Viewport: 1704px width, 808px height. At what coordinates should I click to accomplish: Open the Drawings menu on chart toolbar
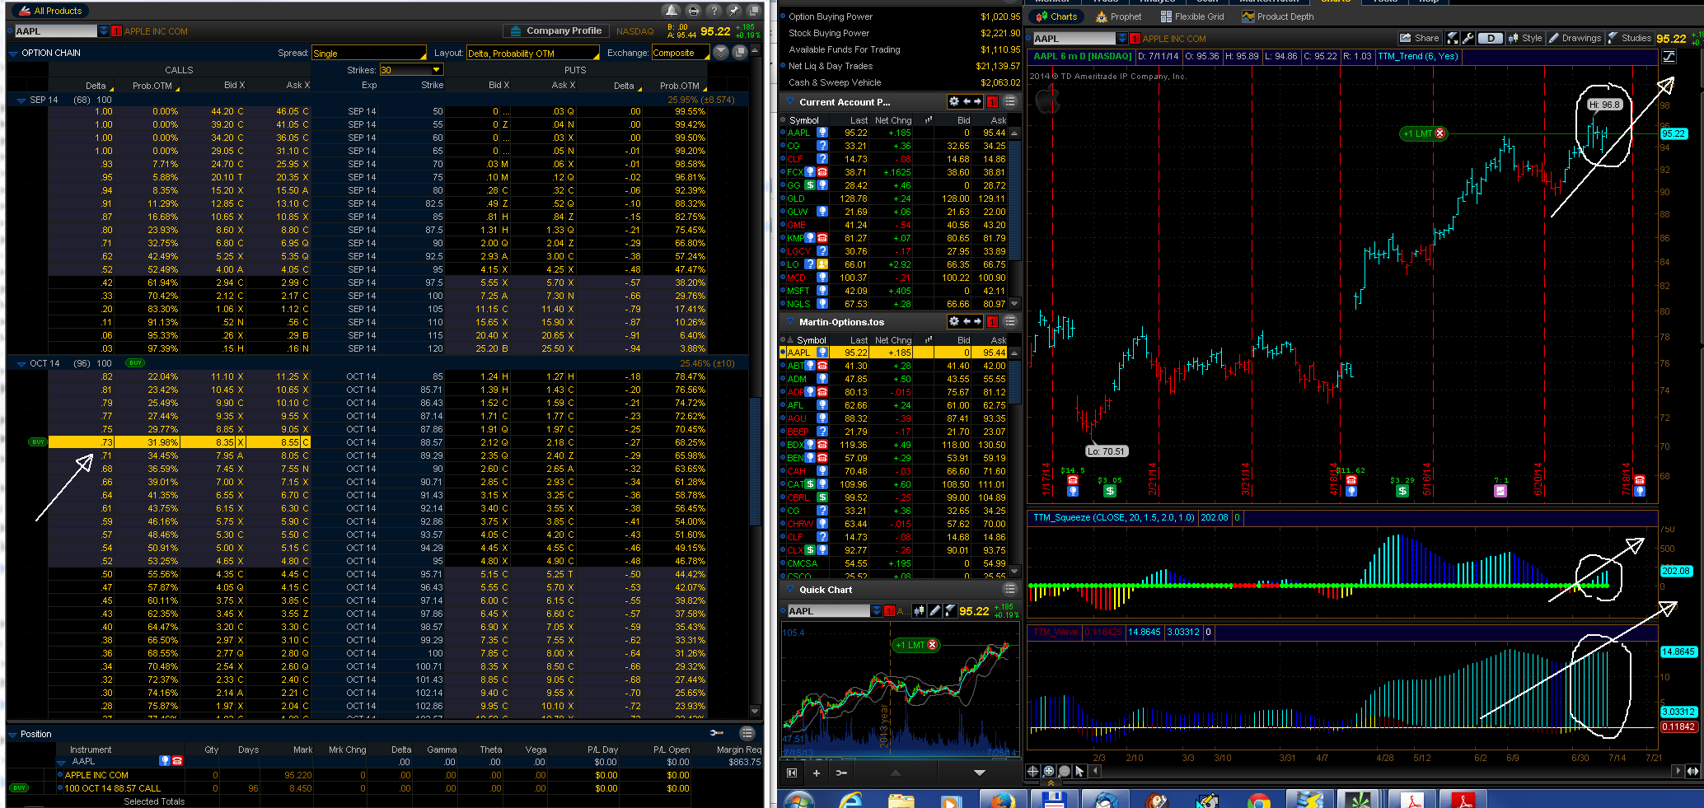[x=1575, y=38]
